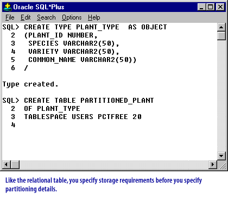Open the Search menu
228x212 pixels.
coord(46,17)
